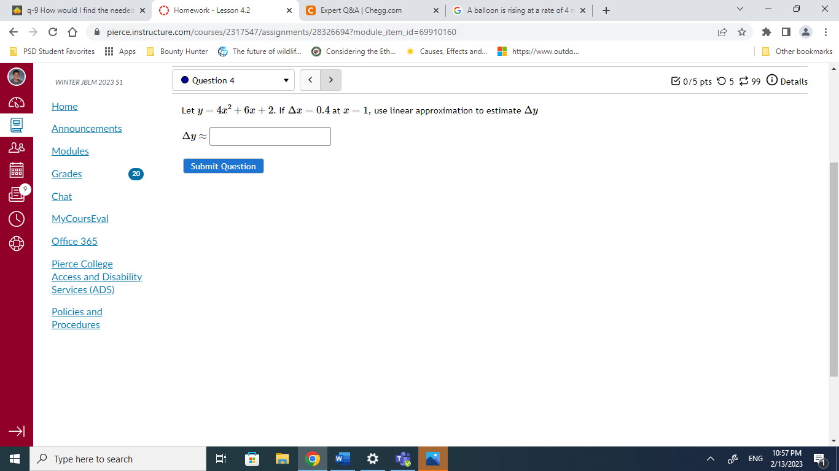Screen dimensions: 839x471
Task: Go to the next question arrow
Action: [x=331, y=80]
